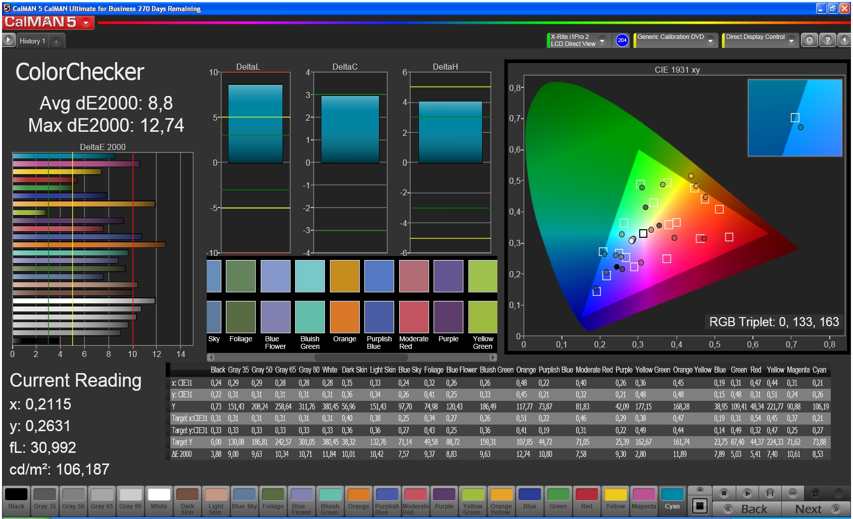Click the Target Y row label
The image size is (853, 519).
coord(182,442)
